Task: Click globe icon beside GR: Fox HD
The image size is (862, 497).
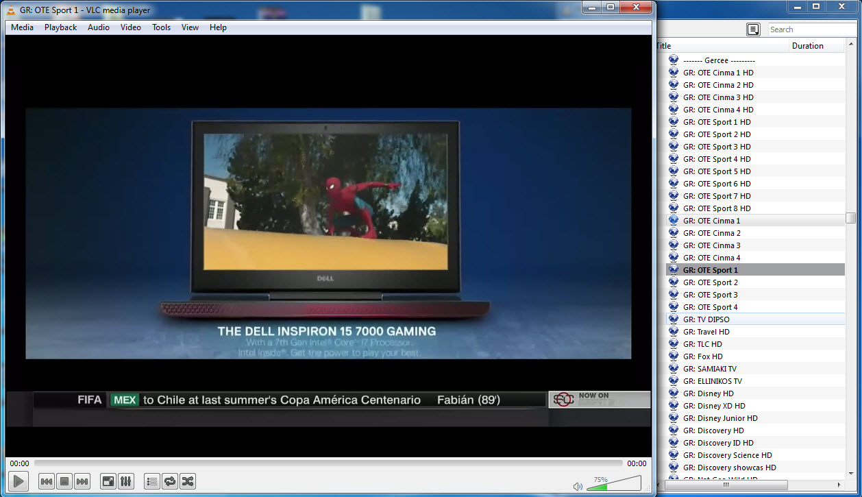Action: tap(673, 356)
